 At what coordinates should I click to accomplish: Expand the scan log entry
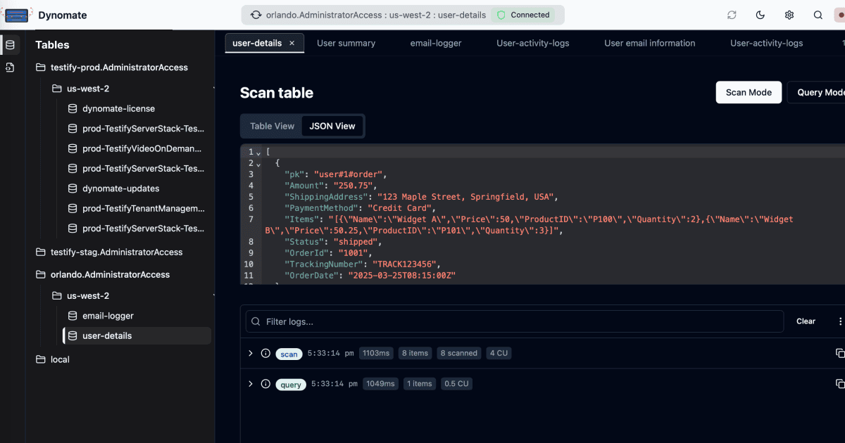pos(250,353)
